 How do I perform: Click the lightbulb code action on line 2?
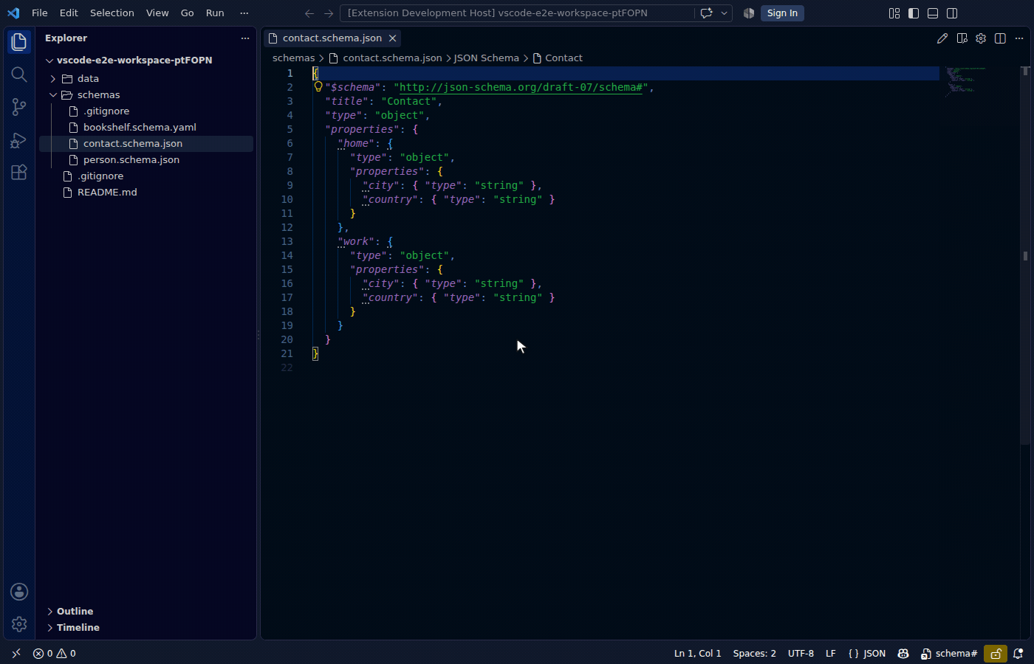pyautogui.click(x=318, y=86)
